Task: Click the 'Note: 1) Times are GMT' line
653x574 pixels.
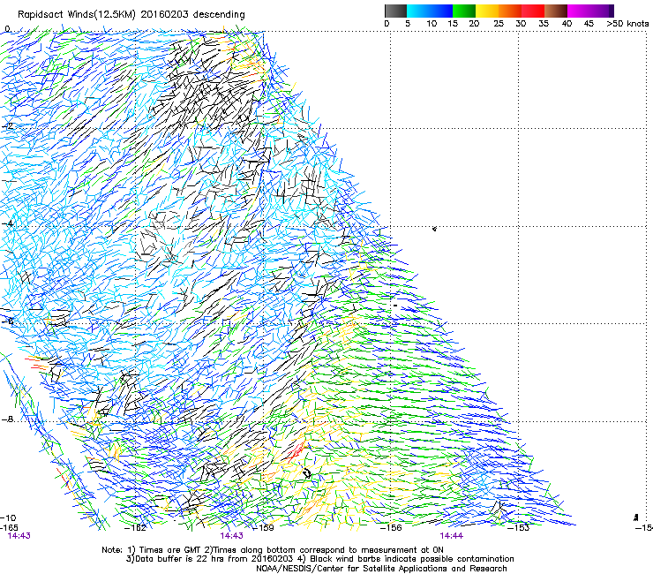Action: click(273, 550)
